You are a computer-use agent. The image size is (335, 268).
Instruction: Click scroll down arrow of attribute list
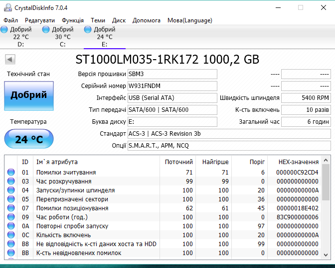(326, 255)
